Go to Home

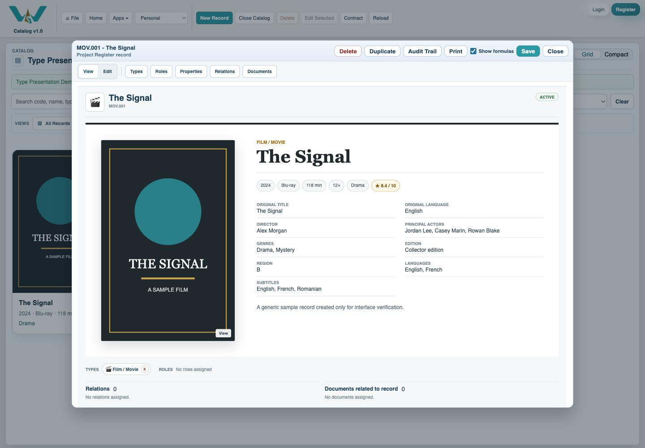tap(96, 18)
